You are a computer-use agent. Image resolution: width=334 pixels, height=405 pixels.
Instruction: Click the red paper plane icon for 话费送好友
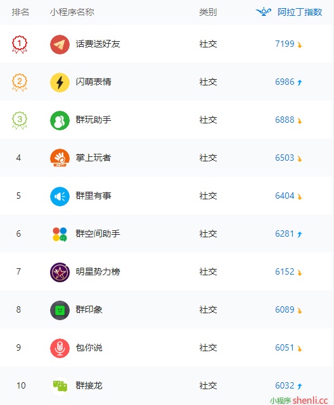point(60,44)
